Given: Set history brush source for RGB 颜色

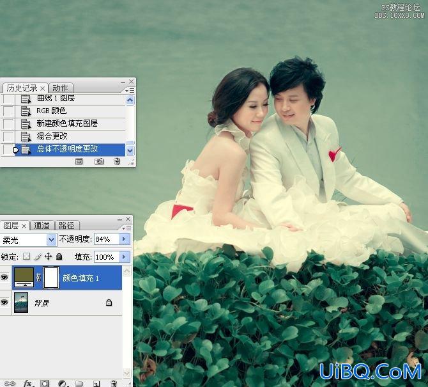Looking at the screenshot, I should pyautogui.click(x=8, y=111).
